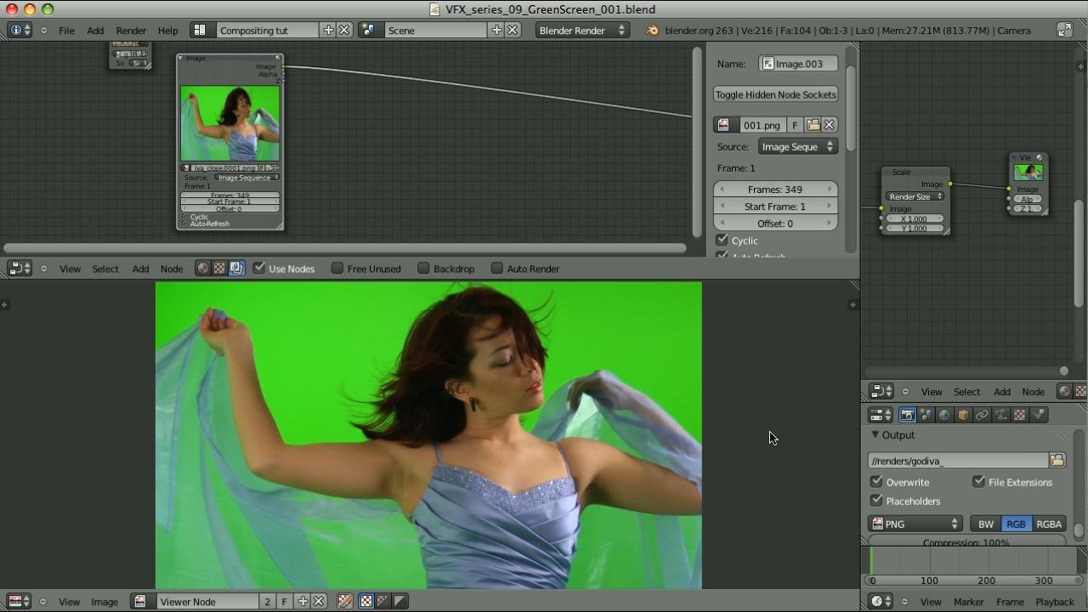Open the Blender Render engine dropdown
Viewport: 1088px width, 612px height.
pos(582,30)
